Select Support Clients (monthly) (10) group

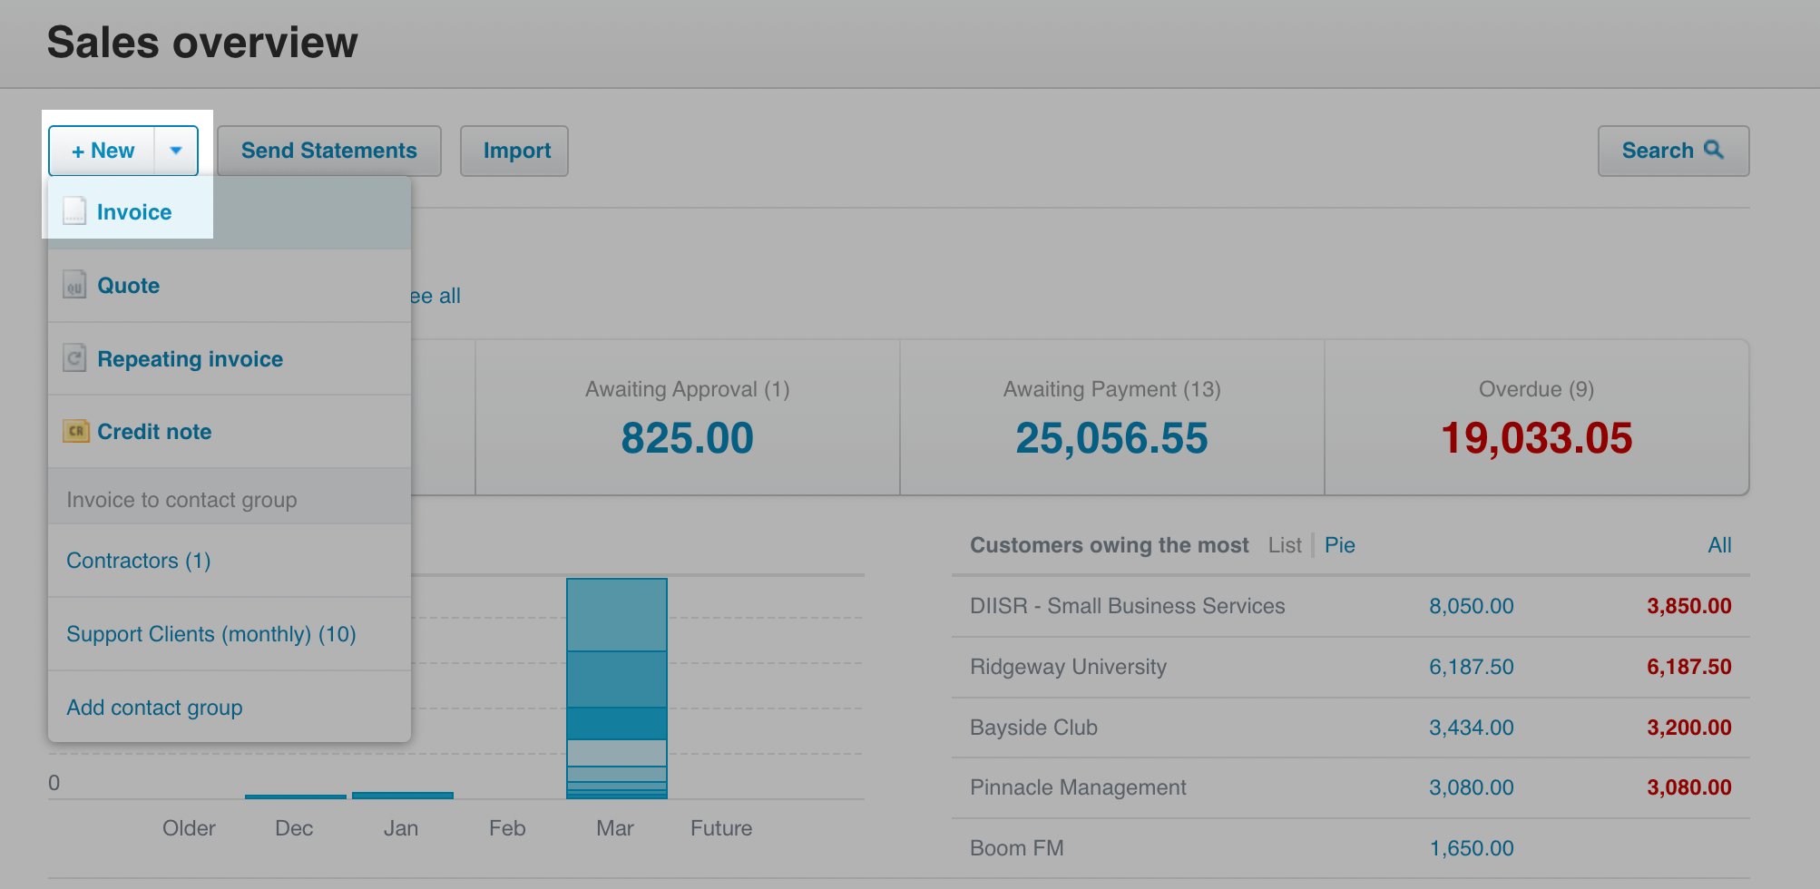(x=230, y=634)
